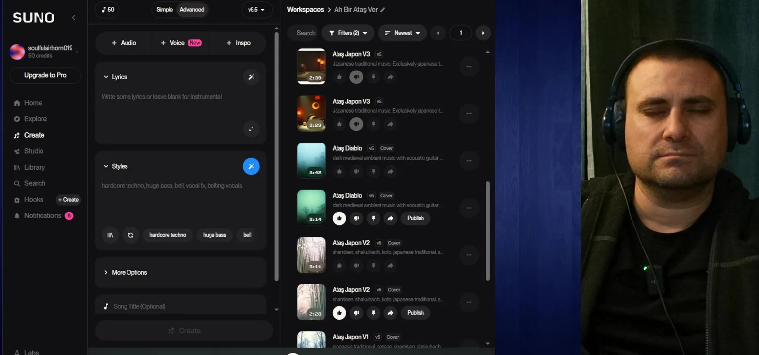Click the + Create button beside Hooks
This screenshot has width=759, height=355.
(68, 200)
